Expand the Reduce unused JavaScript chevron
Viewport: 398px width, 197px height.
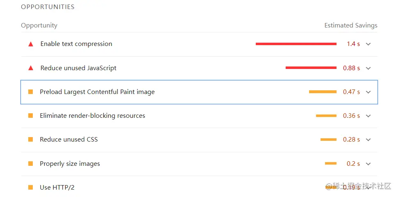pos(368,68)
